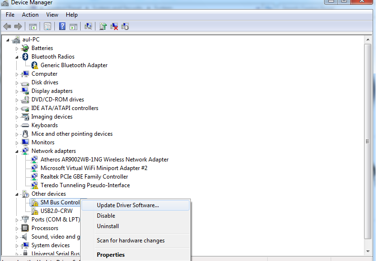Open the View menu
The image size is (376, 261).
pyautogui.click(x=52, y=15)
